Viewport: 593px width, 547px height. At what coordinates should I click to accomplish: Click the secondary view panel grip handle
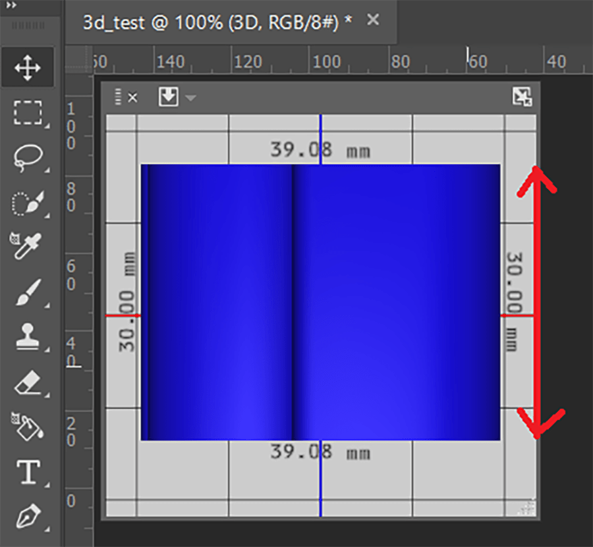[x=118, y=97]
